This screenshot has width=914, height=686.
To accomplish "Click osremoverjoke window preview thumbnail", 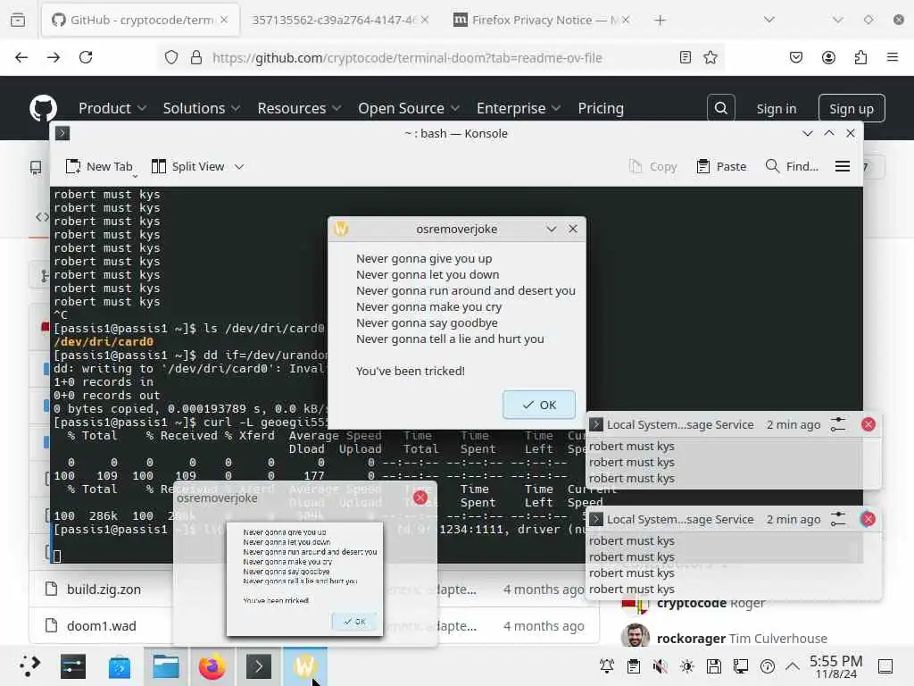I will 304,579.
